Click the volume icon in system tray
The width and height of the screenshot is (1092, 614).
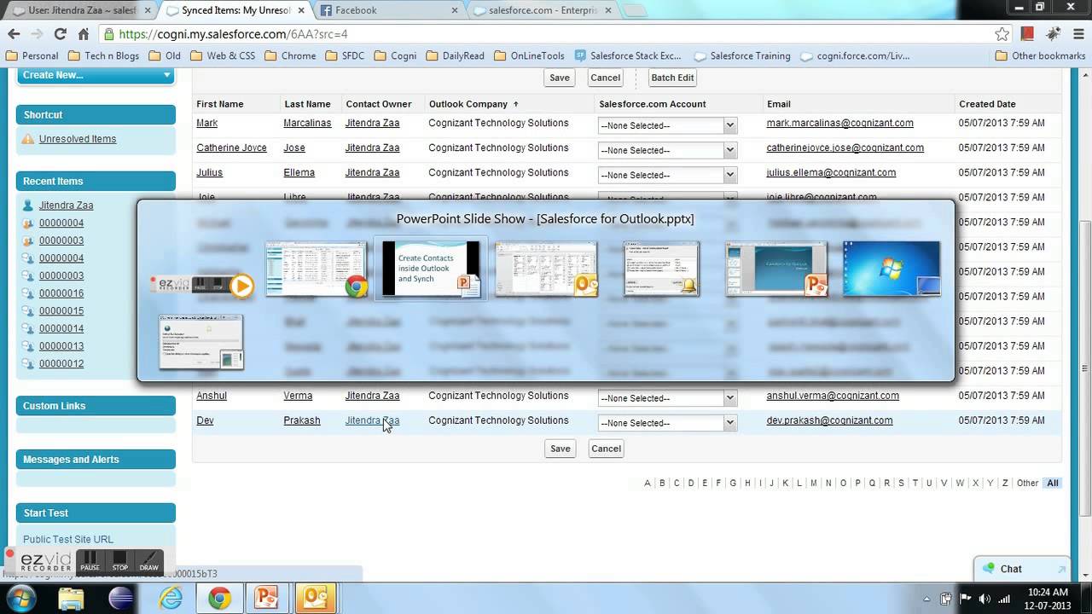pos(985,599)
